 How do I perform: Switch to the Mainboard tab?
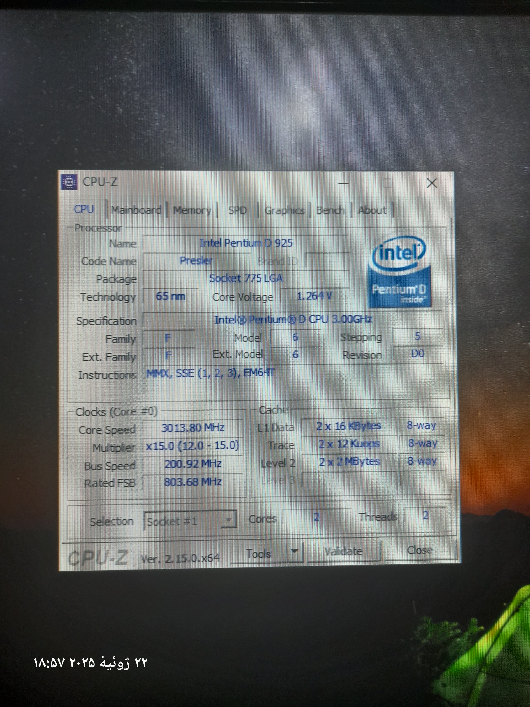click(136, 210)
